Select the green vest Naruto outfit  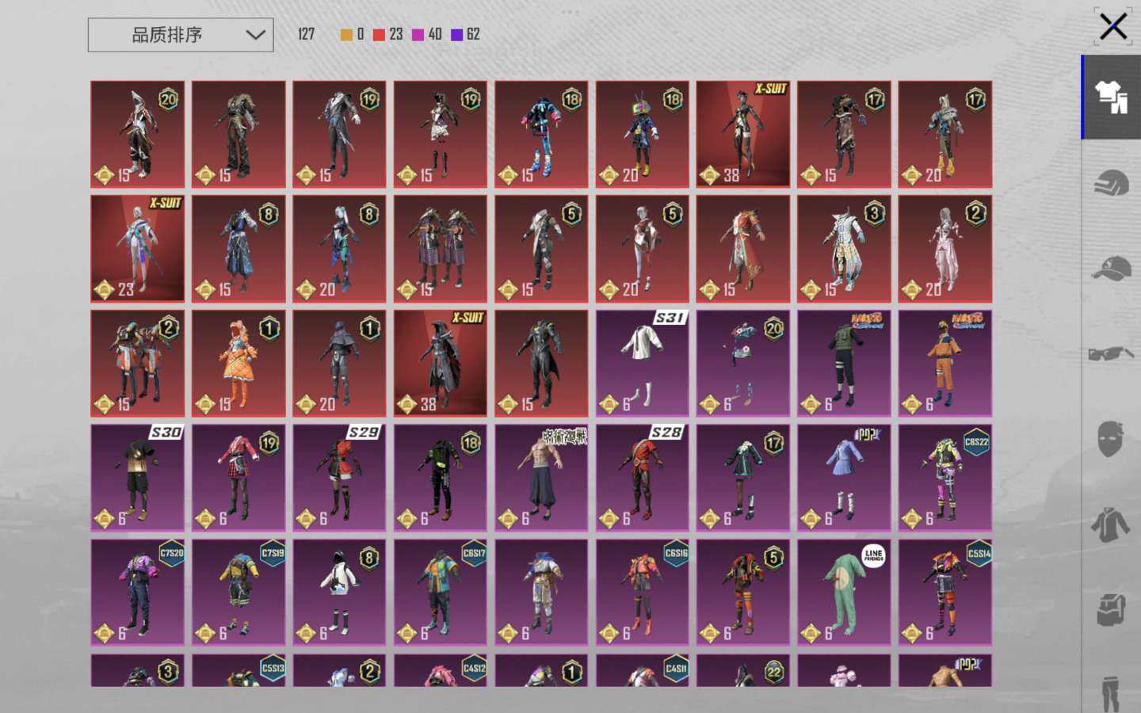(845, 364)
